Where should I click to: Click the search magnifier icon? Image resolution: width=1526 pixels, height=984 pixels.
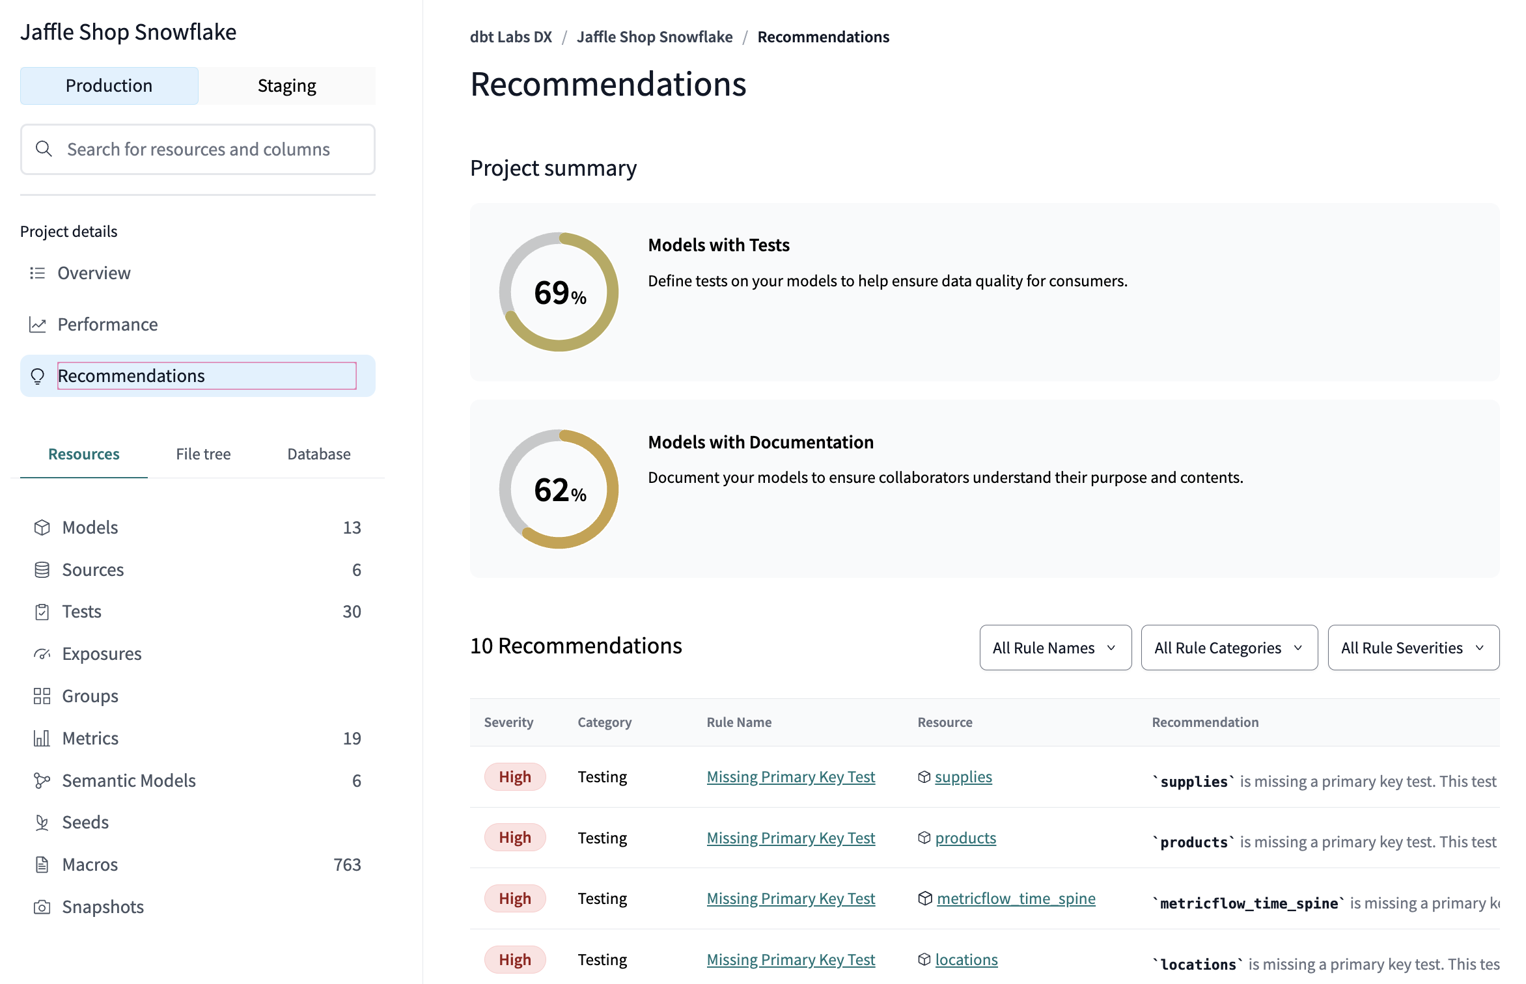44,149
